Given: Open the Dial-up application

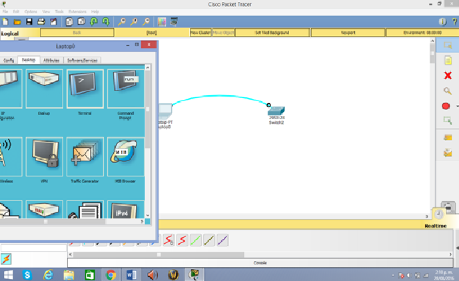Looking at the screenshot, I should pos(44,89).
